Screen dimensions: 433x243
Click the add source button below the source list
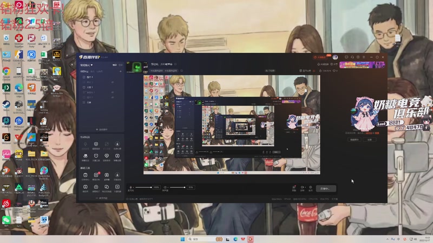(x=102, y=130)
